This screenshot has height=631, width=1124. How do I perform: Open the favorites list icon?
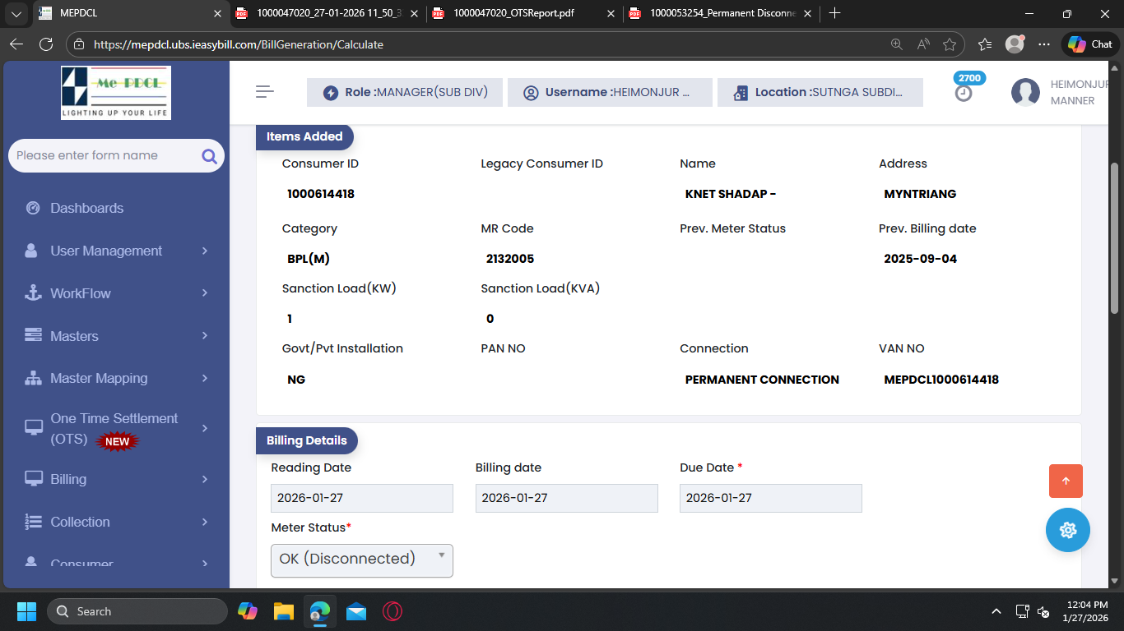[985, 44]
